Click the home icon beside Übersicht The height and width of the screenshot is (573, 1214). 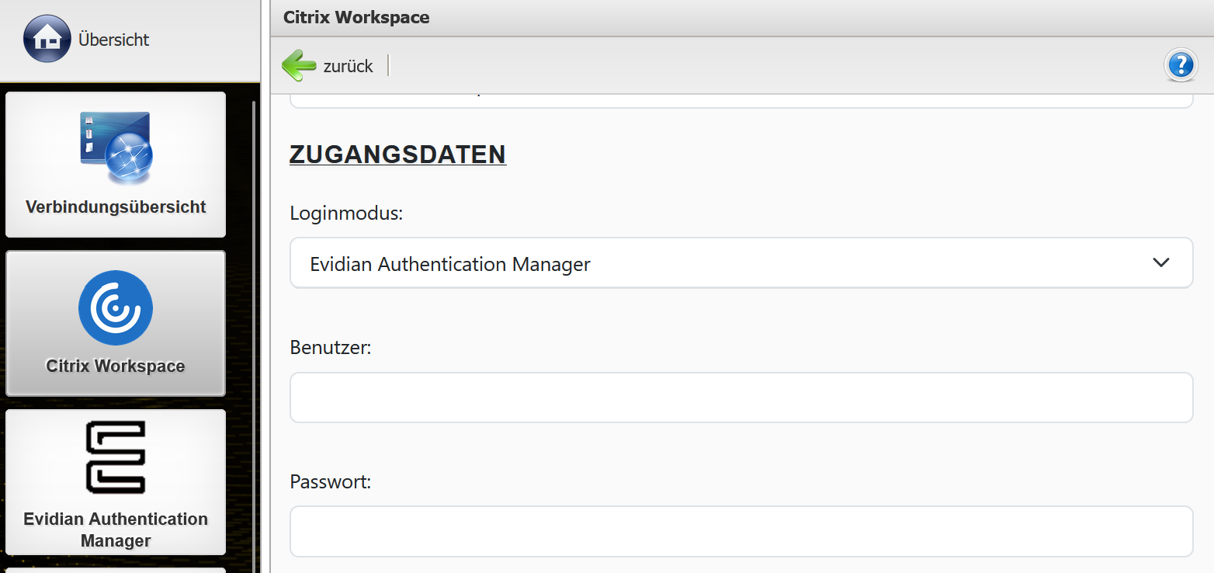pos(47,39)
